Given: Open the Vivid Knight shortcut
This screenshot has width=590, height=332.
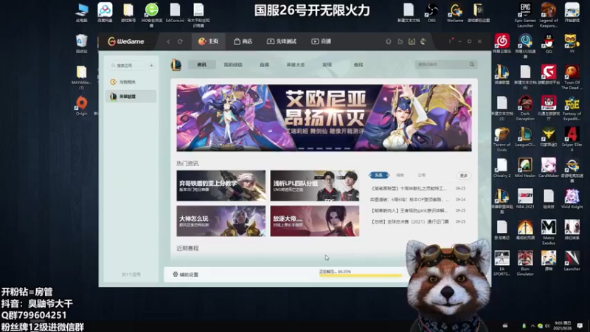Looking at the screenshot, I should [572, 198].
